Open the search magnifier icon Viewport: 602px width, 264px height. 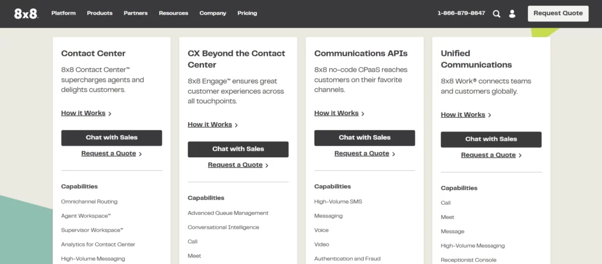[496, 14]
